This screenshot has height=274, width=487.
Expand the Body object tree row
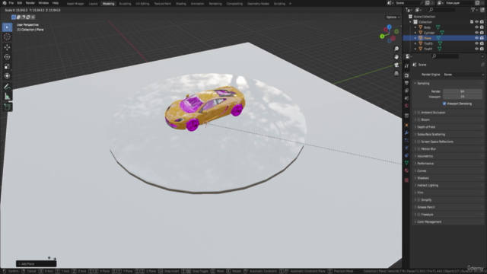pyautogui.click(x=415, y=27)
